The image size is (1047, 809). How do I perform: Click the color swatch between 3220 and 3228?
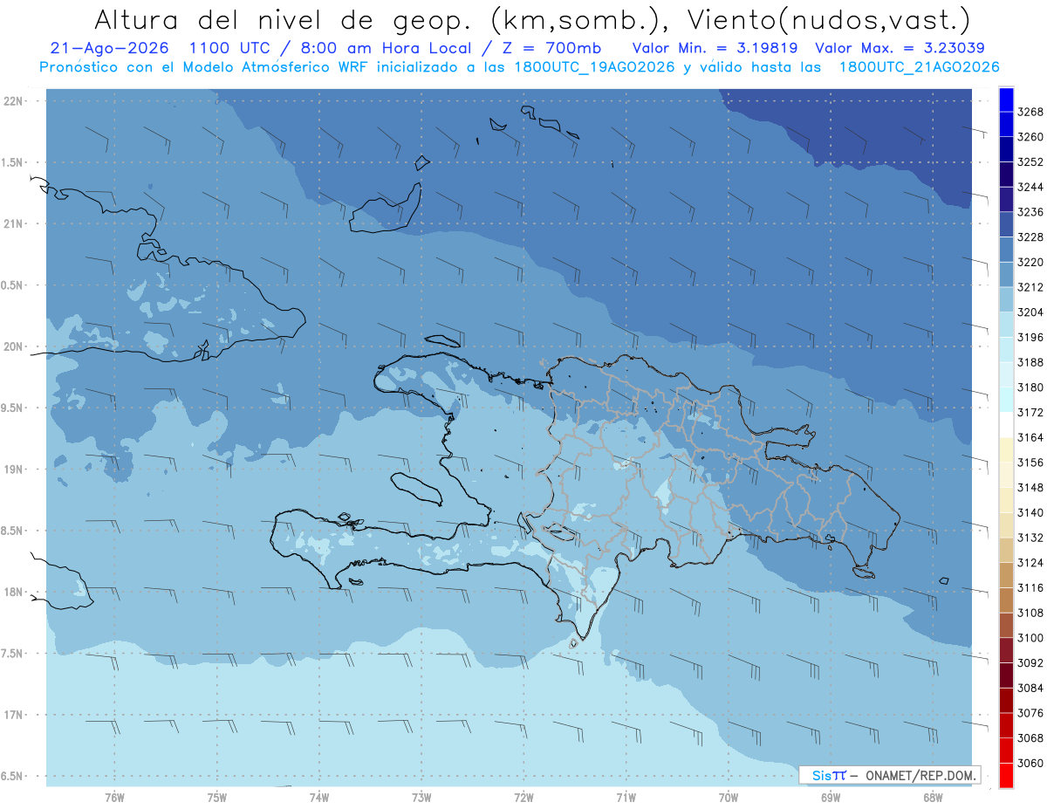point(1006,250)
